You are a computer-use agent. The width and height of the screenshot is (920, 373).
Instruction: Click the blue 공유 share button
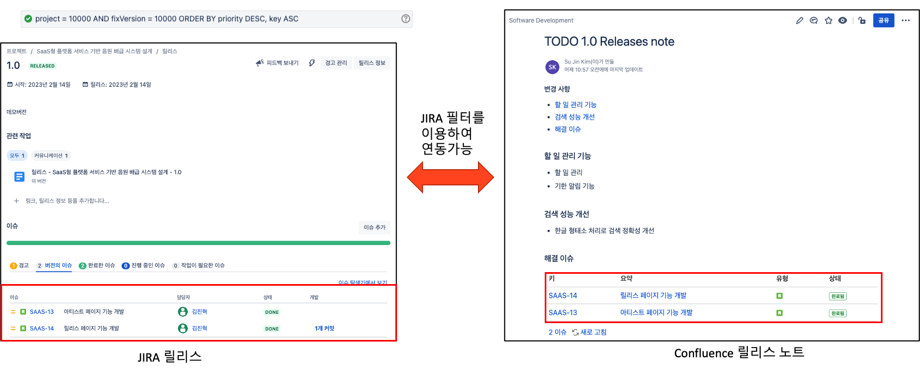coord(884,21)
